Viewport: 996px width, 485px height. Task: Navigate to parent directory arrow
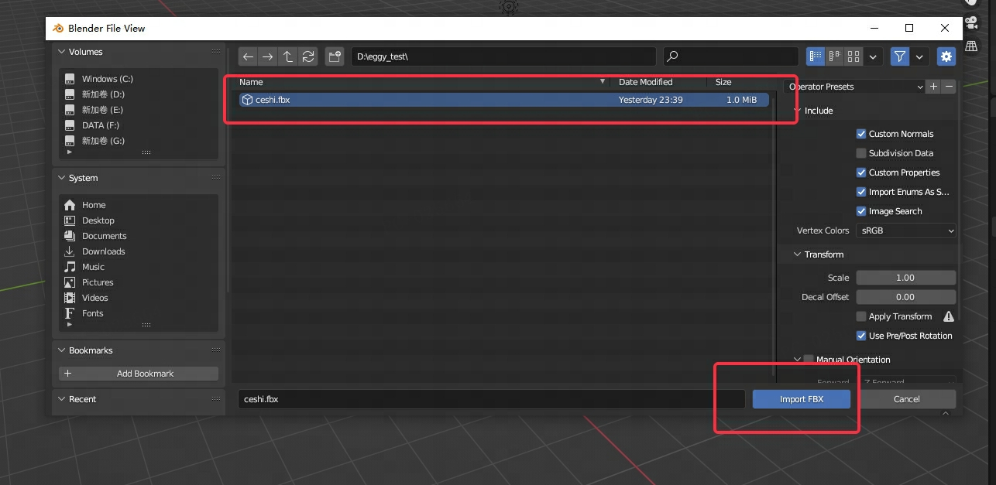tap(288, 56)
